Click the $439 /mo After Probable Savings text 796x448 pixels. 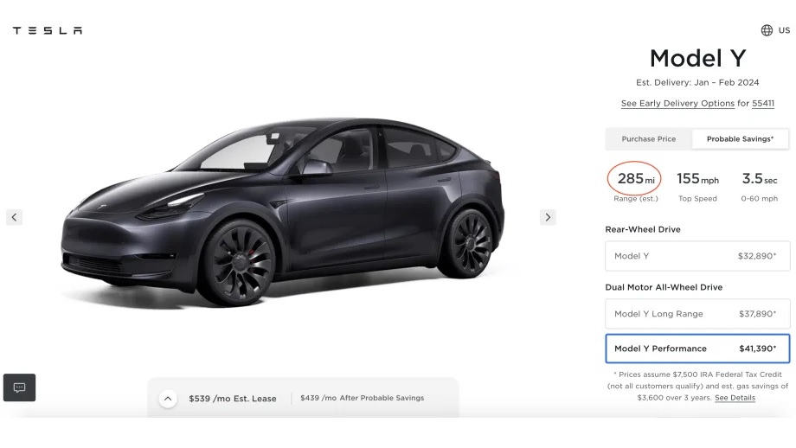coord(362,399)
